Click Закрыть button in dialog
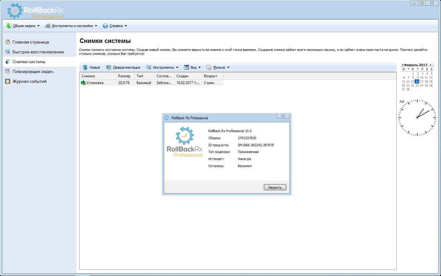Image resolution: width=441 pixels, height=276 pixels. point(275,187)
